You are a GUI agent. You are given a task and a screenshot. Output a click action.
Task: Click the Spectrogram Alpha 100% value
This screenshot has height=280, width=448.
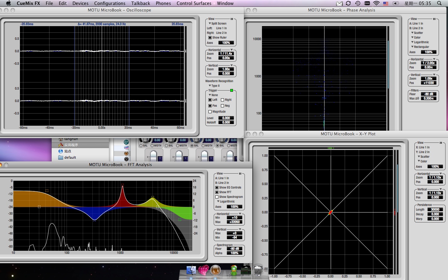235,253
